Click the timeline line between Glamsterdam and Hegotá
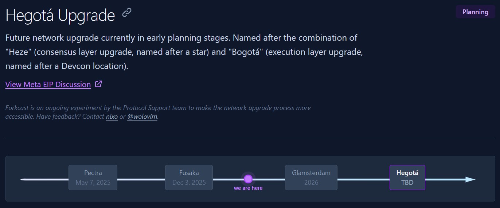500x208 pixels. coord(363,179)
